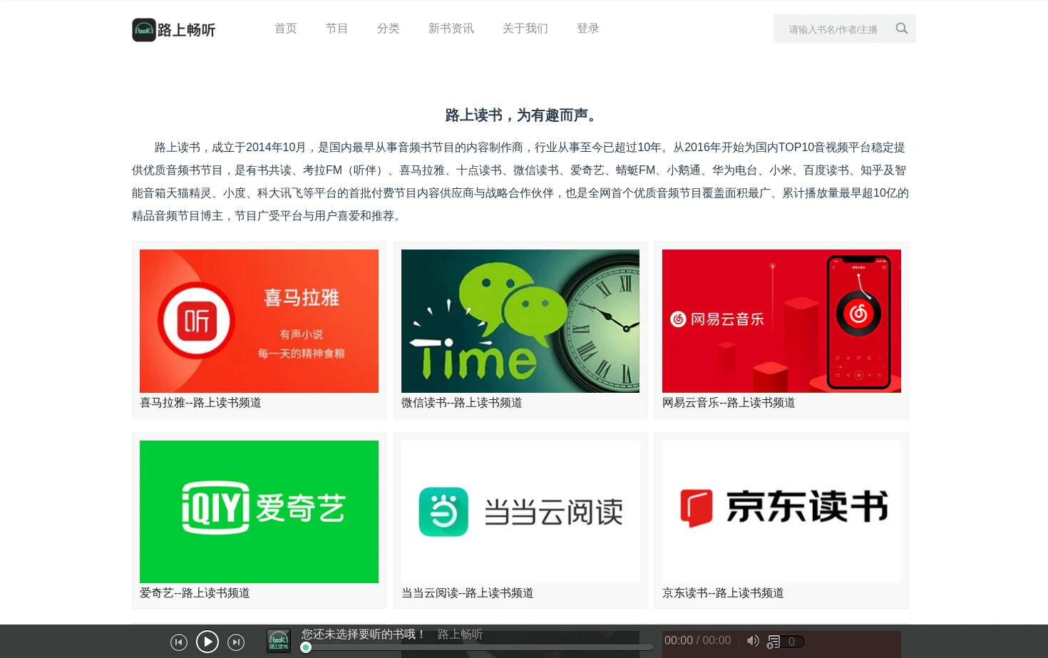Viewport: 1048px width, 658px height.
Task: Click the 当当云阅读--路上读书频道 caption link
Action: (468, 593)
